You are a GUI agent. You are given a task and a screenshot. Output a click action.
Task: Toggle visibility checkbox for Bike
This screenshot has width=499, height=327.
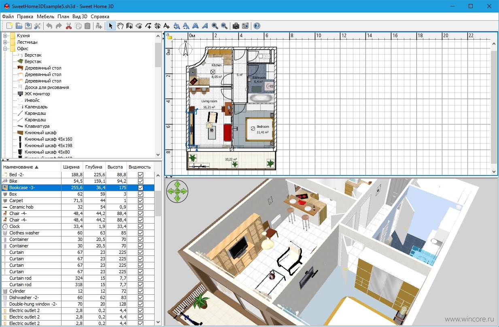(x=140, y=181)
